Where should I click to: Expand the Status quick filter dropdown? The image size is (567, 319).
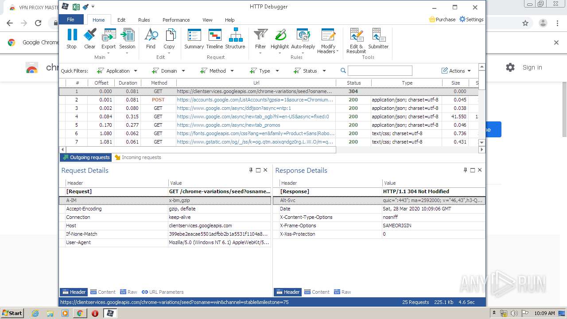tap(324, 71)
